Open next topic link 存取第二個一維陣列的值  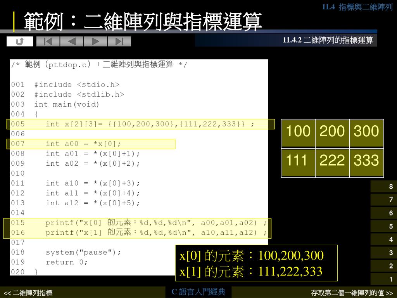(x=352, y=293)
